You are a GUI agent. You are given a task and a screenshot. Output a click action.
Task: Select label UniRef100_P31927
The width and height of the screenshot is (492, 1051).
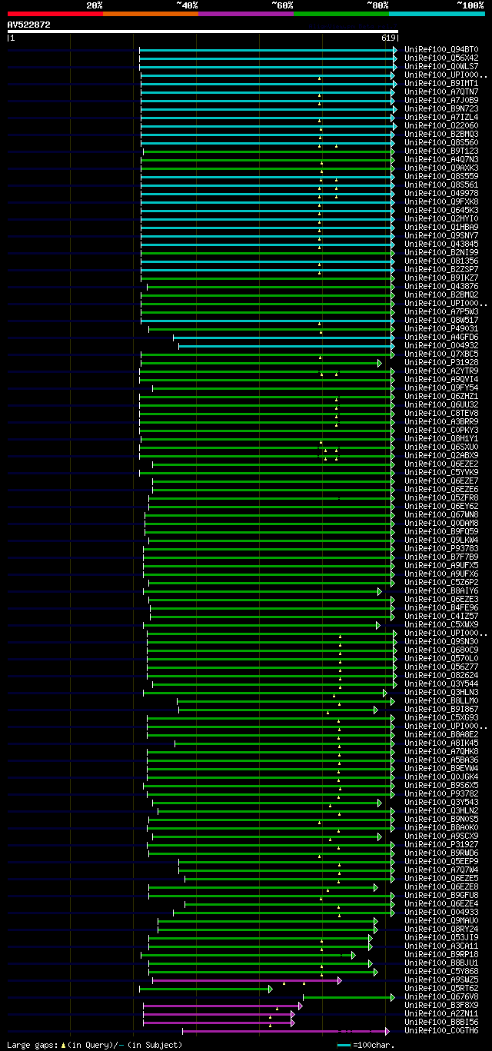441,845
